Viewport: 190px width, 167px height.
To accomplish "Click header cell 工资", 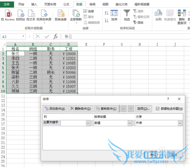I will [69, 49].
